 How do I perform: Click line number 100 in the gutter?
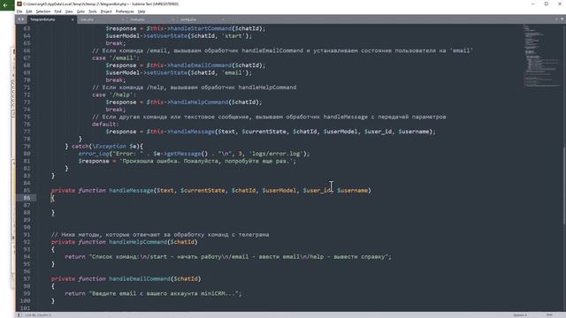[x=26, y=300]
